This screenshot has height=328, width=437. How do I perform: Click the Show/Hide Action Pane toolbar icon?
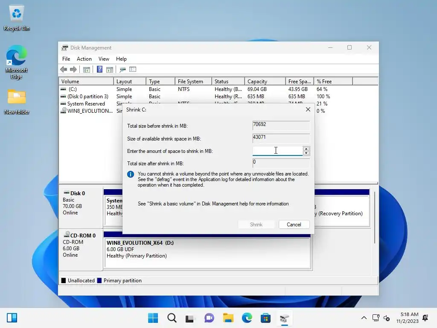pos(110,70)
